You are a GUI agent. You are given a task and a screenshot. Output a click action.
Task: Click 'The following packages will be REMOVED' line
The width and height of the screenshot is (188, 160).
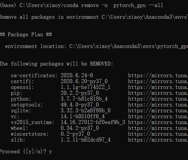click(56, 64)
